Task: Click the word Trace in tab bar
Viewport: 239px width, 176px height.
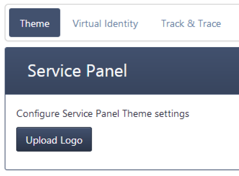Action: click(209, 24)
